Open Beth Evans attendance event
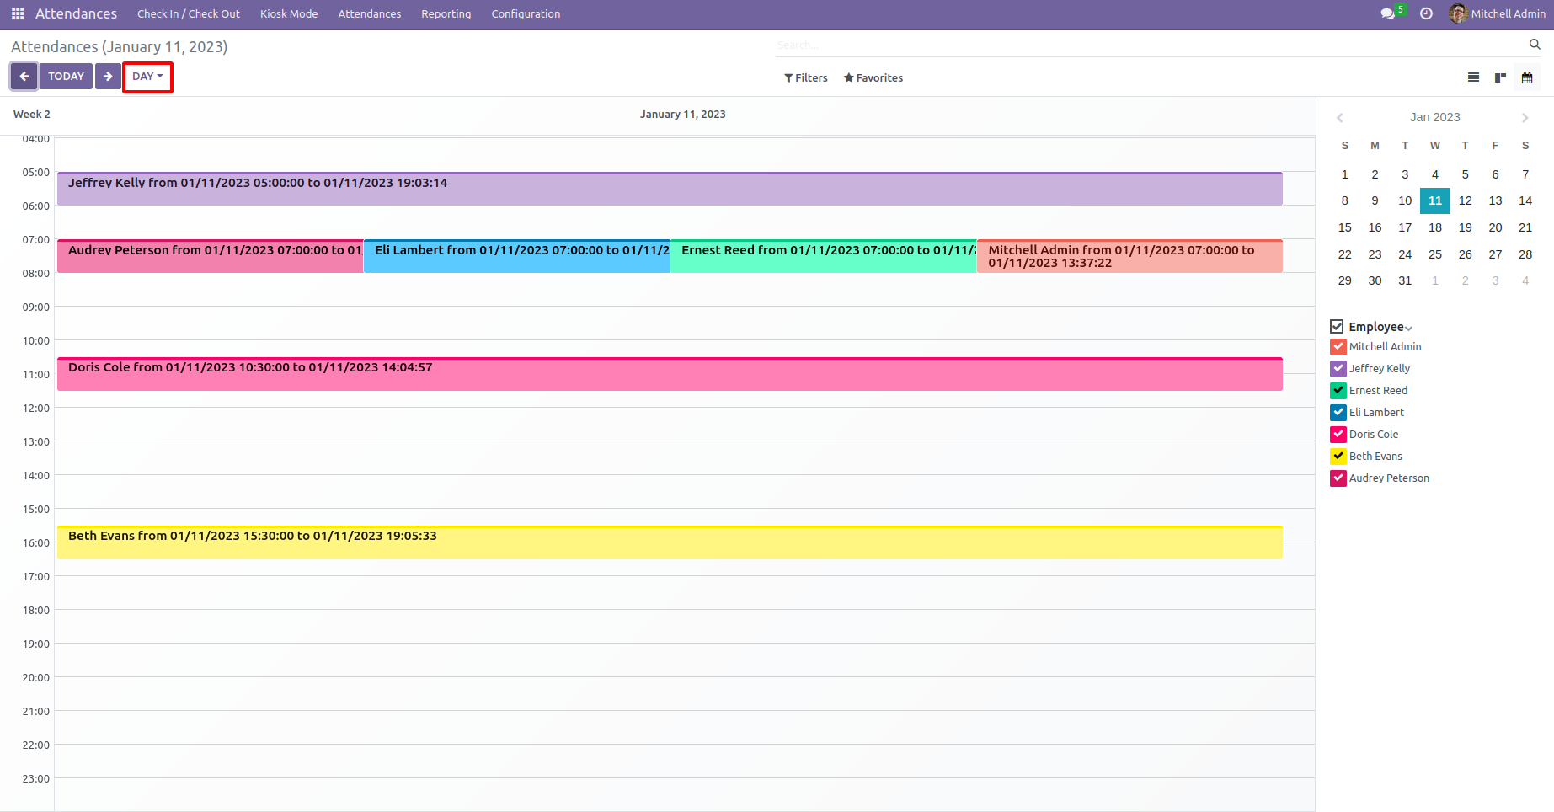 pos(670,542)
